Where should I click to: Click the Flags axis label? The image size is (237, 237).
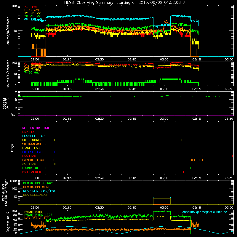(x=12, y=148)
